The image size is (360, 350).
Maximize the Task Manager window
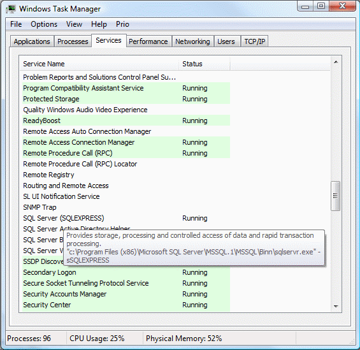(321, 6)
